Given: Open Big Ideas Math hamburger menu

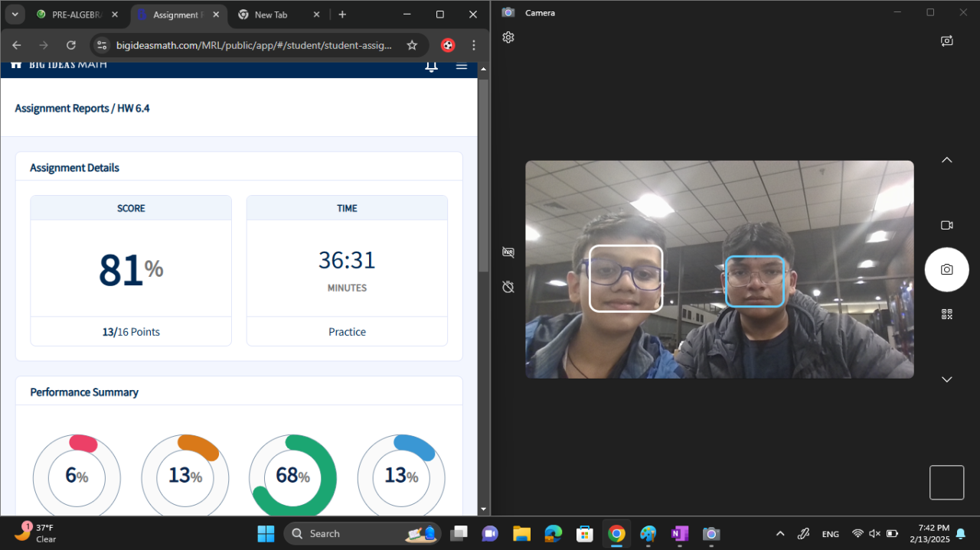Looking at the screenshot, I should [x=462, y=66].
